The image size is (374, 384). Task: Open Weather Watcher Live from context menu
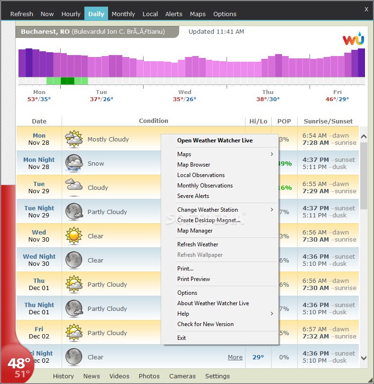pyautogui.click(x=215, y=140)
